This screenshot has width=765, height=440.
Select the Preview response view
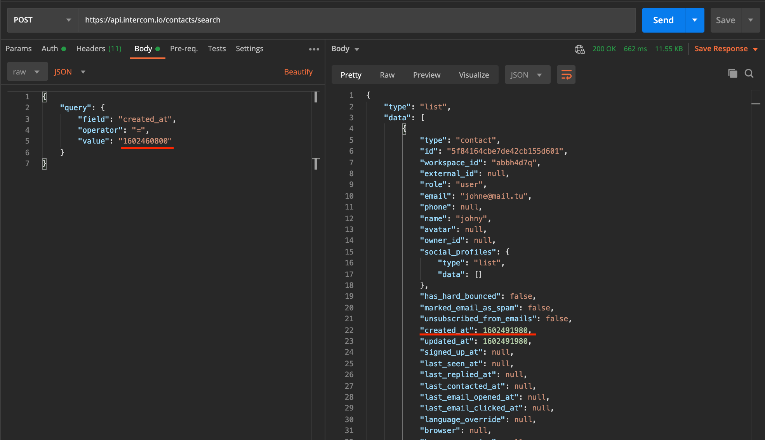(x=427, y=75)
